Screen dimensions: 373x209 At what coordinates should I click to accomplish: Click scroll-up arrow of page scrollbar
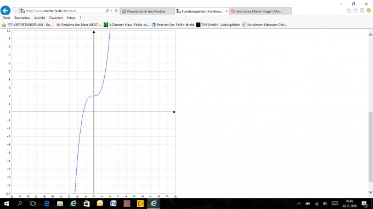[371, 34]
